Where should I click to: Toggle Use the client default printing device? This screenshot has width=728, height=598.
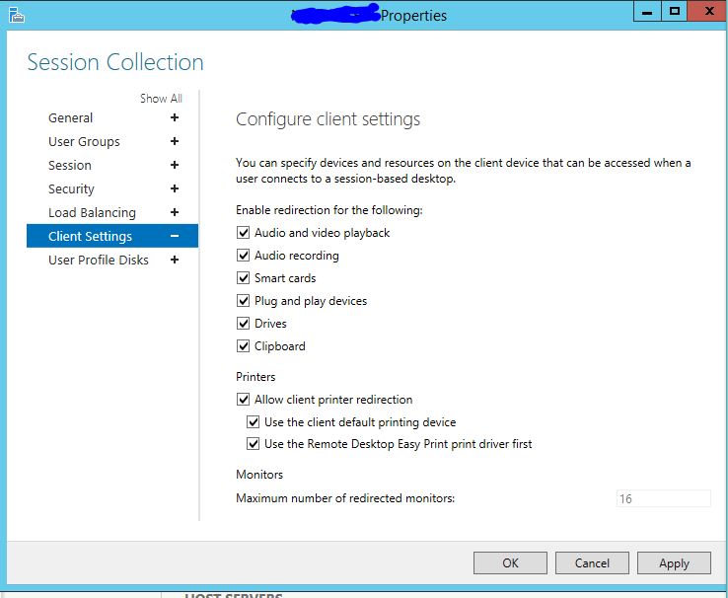tap(254, 422)
